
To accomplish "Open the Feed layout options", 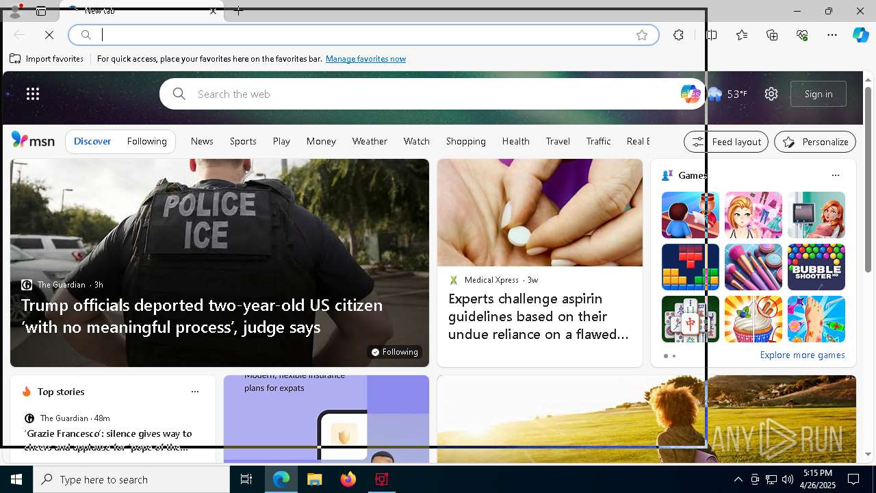I will [726, 142].
